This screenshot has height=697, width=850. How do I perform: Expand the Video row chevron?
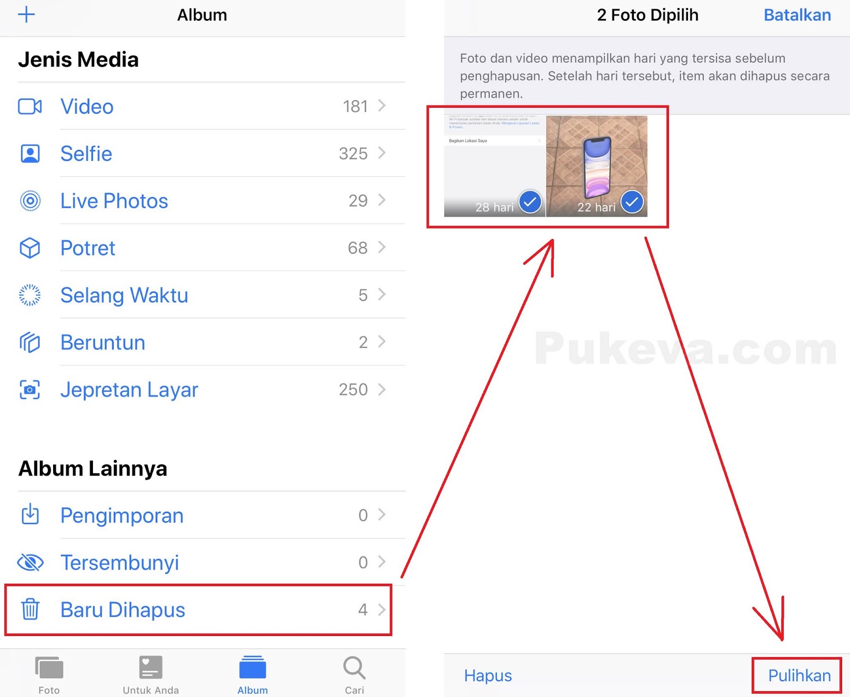point(381,106)
